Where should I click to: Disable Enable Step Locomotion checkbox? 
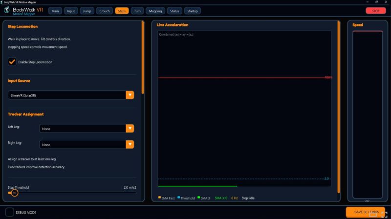(12, 62)
